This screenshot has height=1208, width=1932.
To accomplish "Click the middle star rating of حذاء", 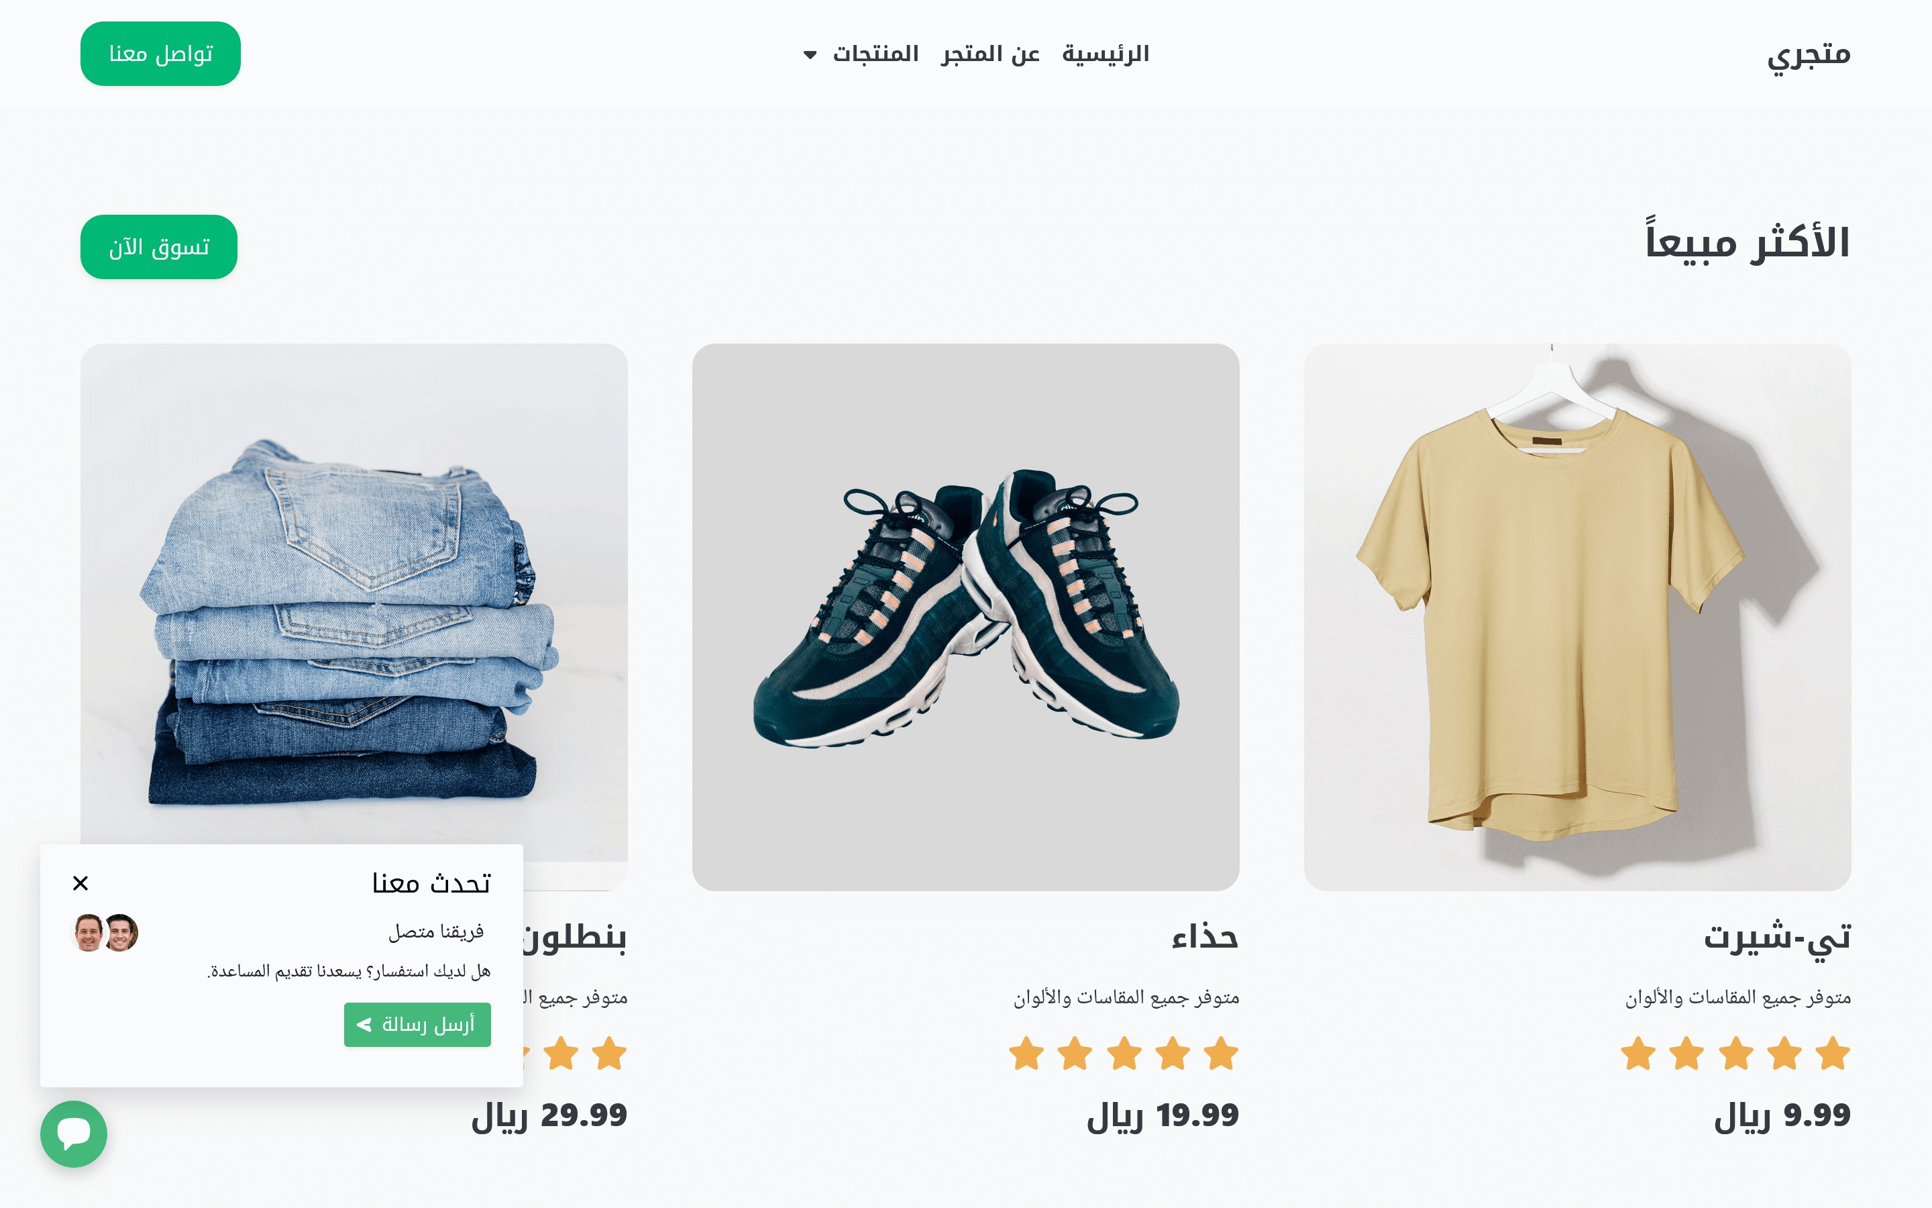I will pos(1124,1053).
